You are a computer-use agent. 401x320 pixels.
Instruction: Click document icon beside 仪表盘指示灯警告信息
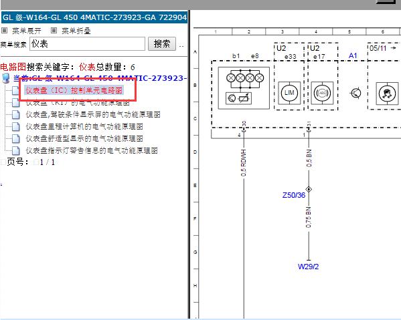pyautogui.click(x=15, y=150)
